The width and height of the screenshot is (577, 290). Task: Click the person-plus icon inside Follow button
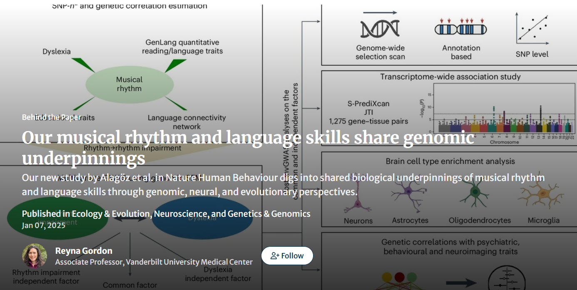[274, 255]
